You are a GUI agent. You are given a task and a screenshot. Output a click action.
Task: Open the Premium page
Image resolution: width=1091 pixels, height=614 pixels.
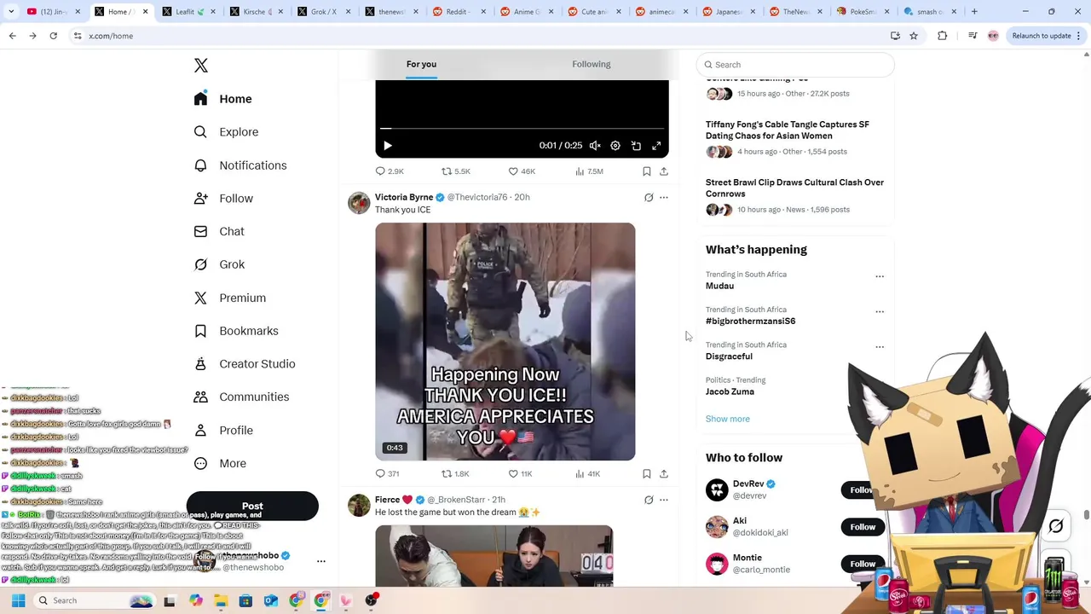pos(230,298)
